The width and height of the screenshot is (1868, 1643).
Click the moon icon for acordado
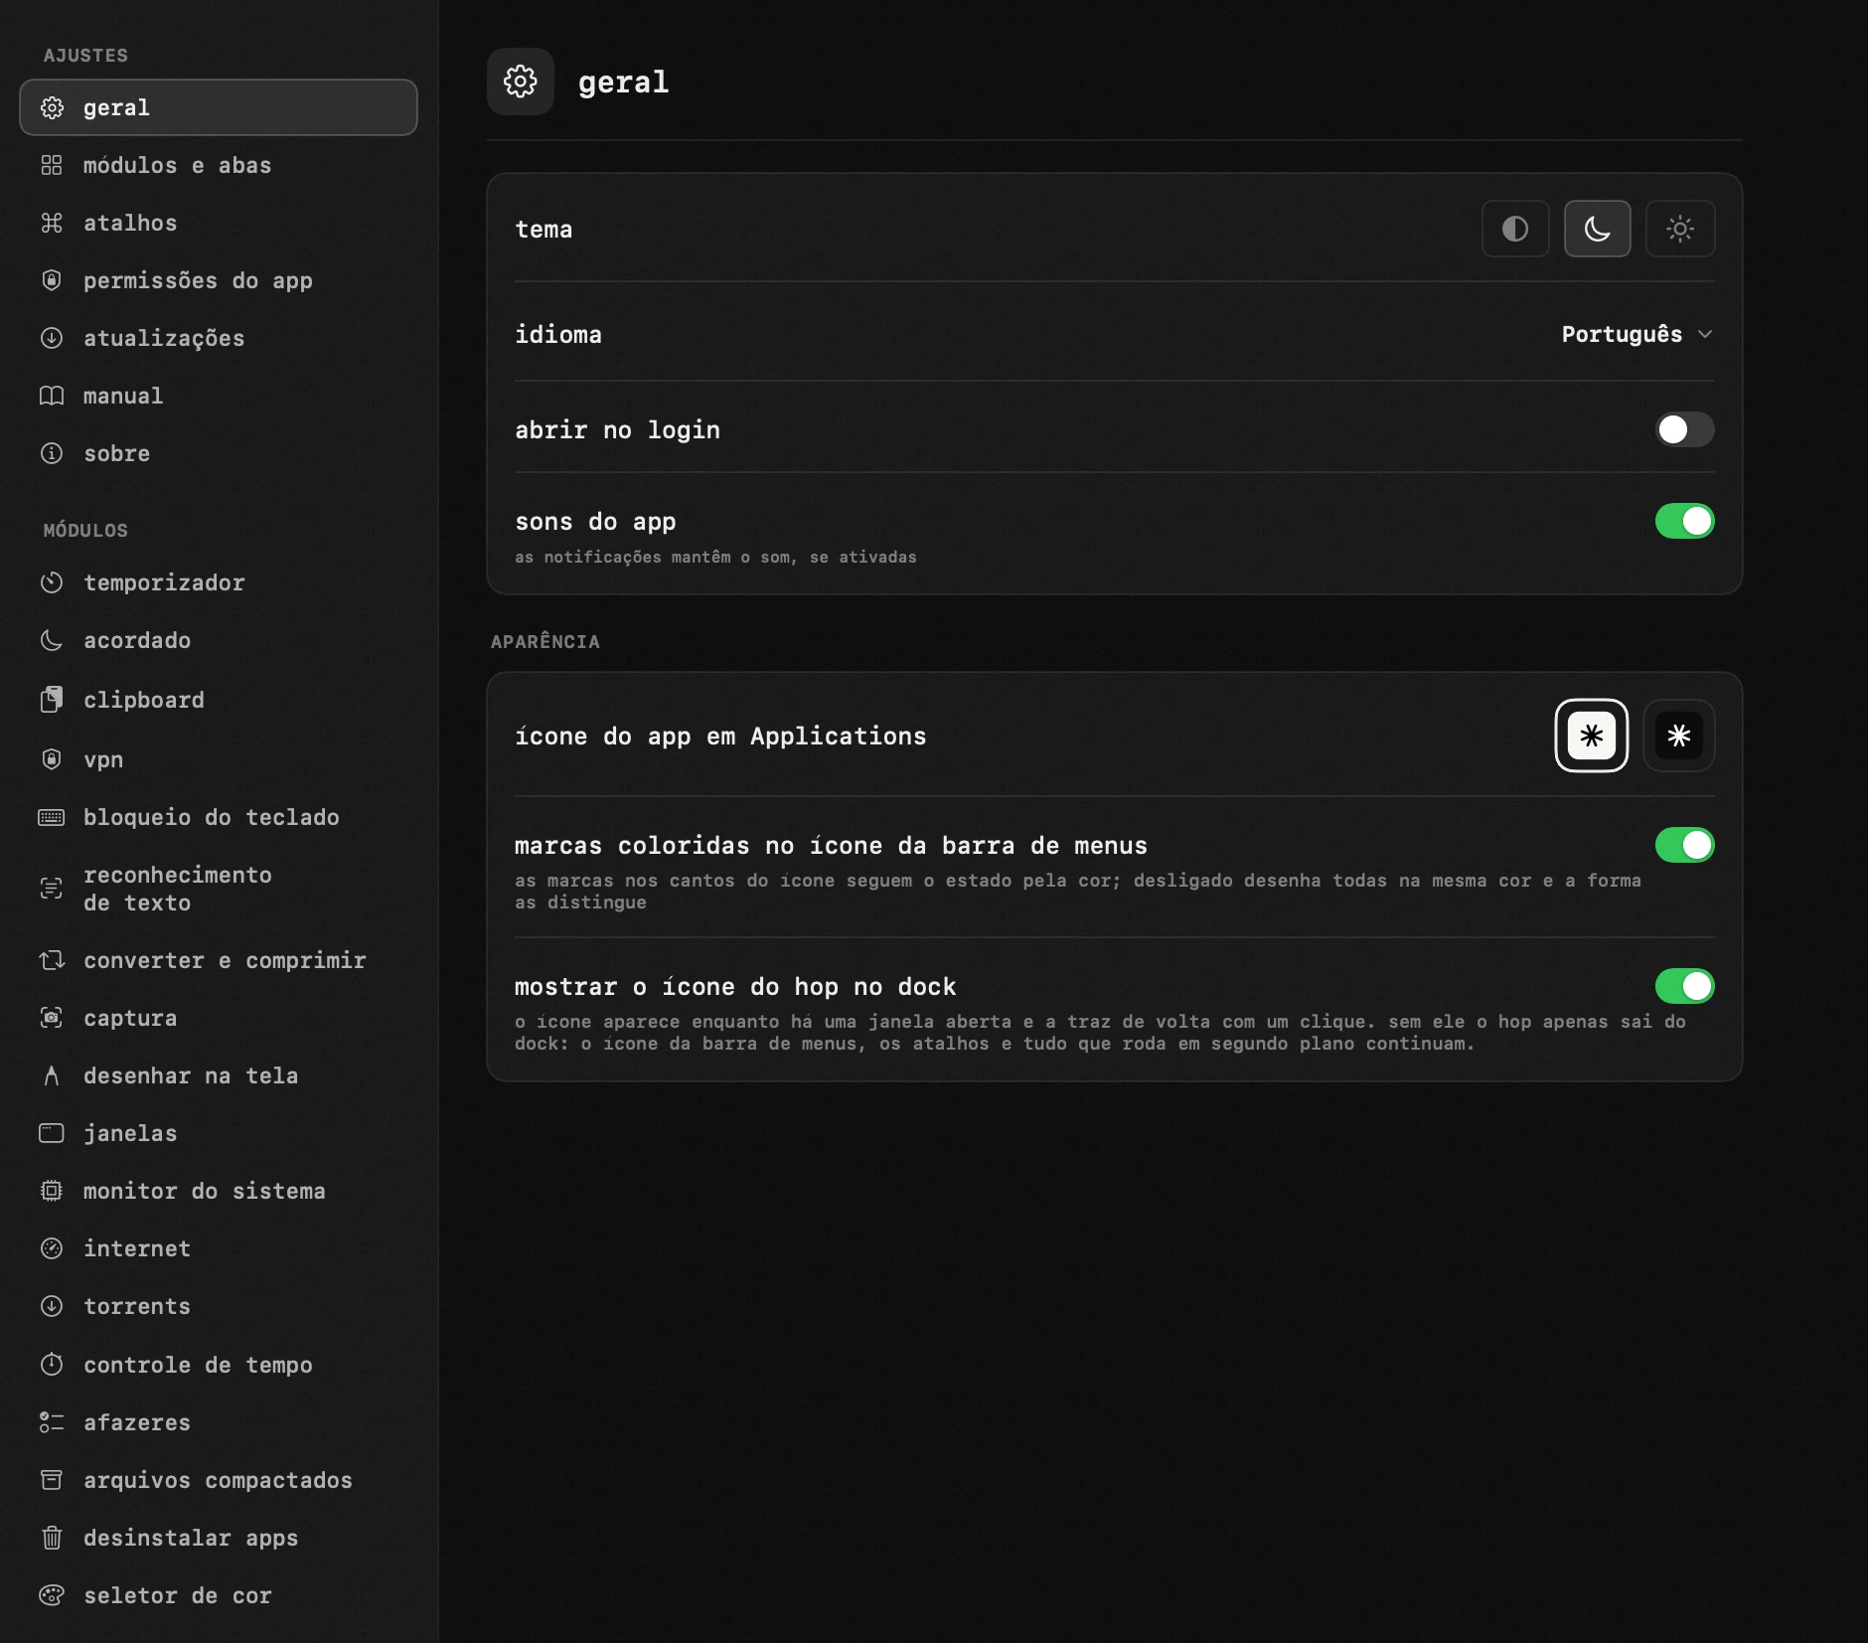point(52,640)
